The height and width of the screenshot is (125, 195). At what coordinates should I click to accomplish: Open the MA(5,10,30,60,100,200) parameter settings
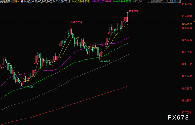[38, 2]
